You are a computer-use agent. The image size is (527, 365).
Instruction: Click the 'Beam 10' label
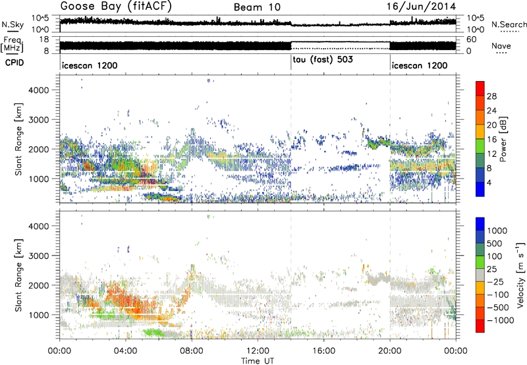coord(257,7)
